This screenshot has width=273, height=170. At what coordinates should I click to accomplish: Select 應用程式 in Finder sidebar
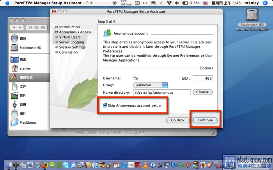30,77
